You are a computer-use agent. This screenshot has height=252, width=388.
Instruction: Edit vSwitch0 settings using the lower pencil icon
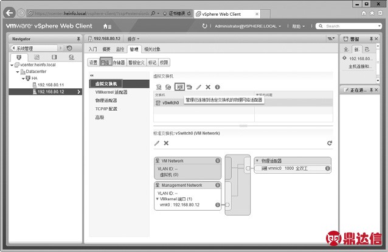[x=157, y=143]
